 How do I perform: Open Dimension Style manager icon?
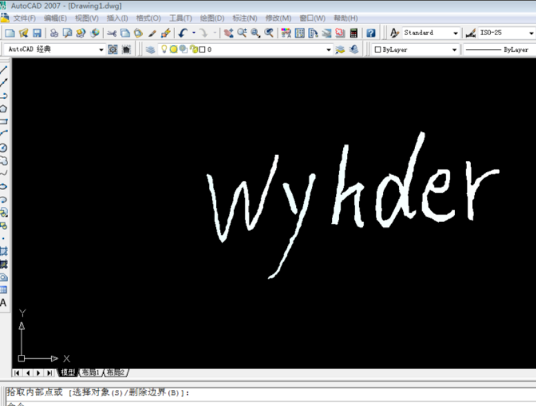pyautogui.click(x=471, y=33)
